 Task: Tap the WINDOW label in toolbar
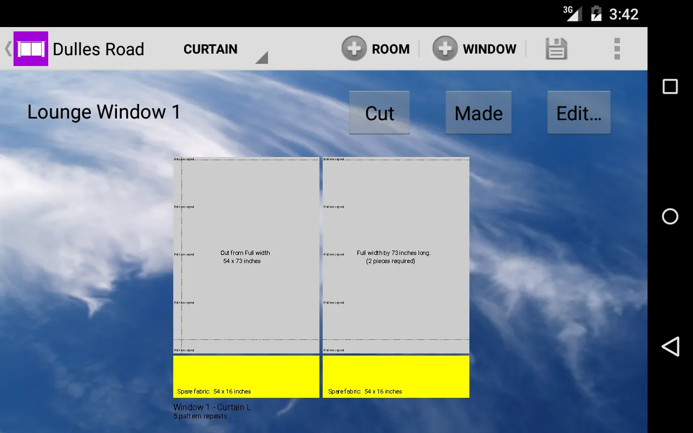(489, 49)
